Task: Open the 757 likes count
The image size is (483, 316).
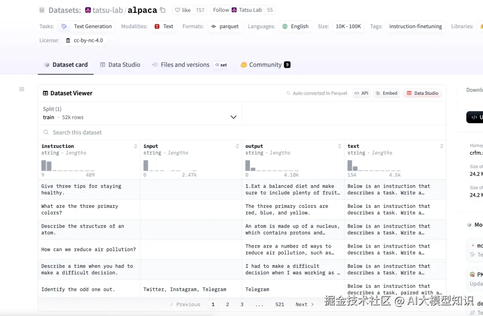Action: (x=200, y=10)
